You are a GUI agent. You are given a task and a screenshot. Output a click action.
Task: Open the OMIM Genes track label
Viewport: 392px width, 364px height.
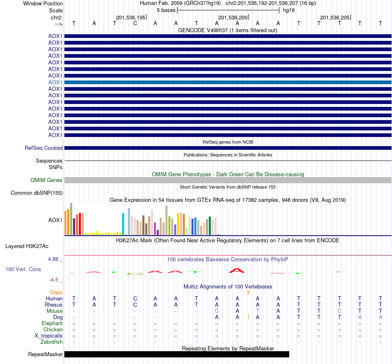[x=47, y=180]
